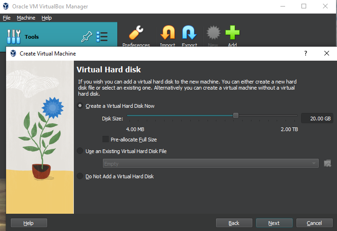The height and width of the screenshot is (231, 337).
Task: Select Do Not Add a Virtual Hard Disk
Action: pos(80,176)
